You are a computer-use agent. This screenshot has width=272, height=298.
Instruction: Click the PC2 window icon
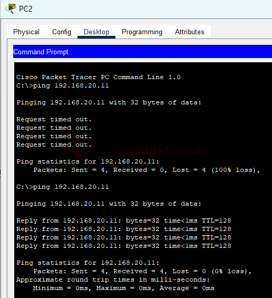[x=10, y=8]
